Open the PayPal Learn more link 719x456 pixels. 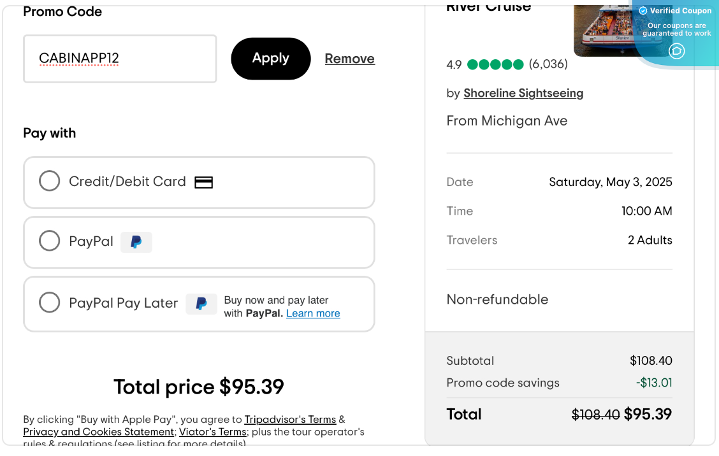tap(313, 313)
